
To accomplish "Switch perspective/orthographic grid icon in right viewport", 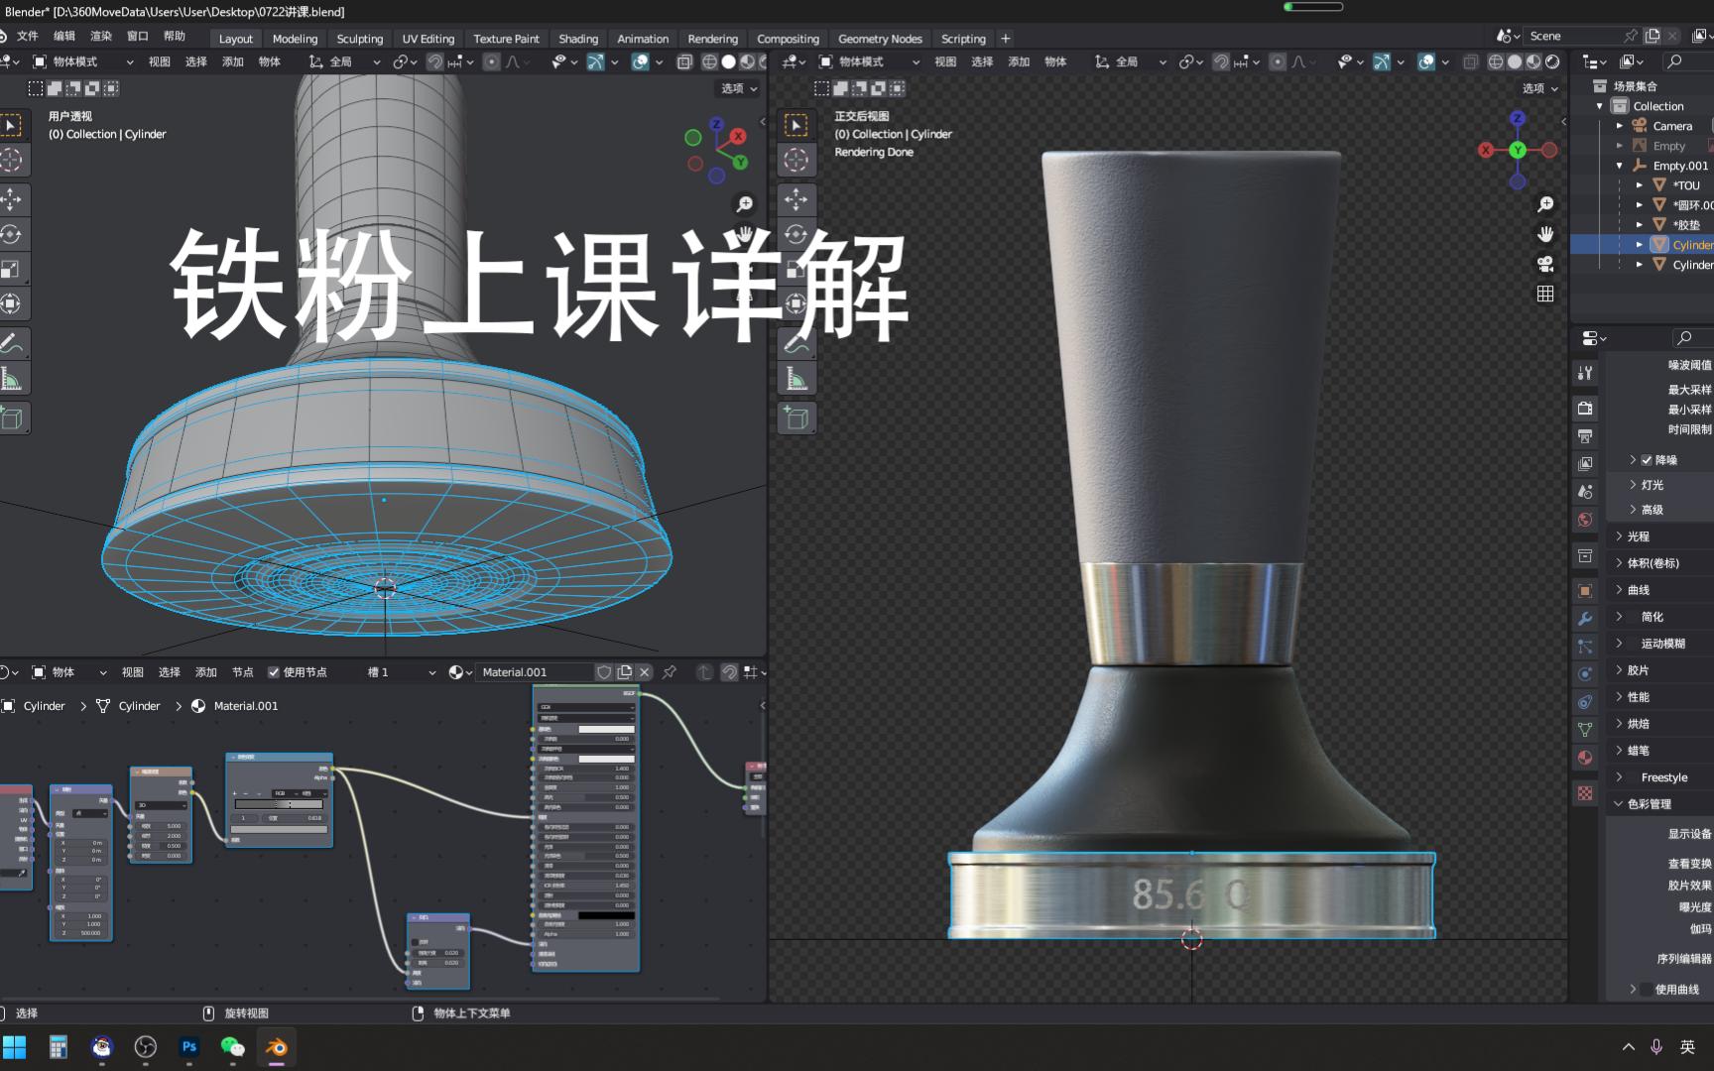I will (x=1545, y=294).
